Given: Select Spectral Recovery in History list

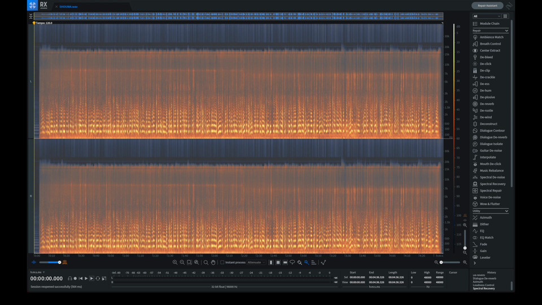Looking at the screenshot, I should pyautogui.click(x=484, y=289).
